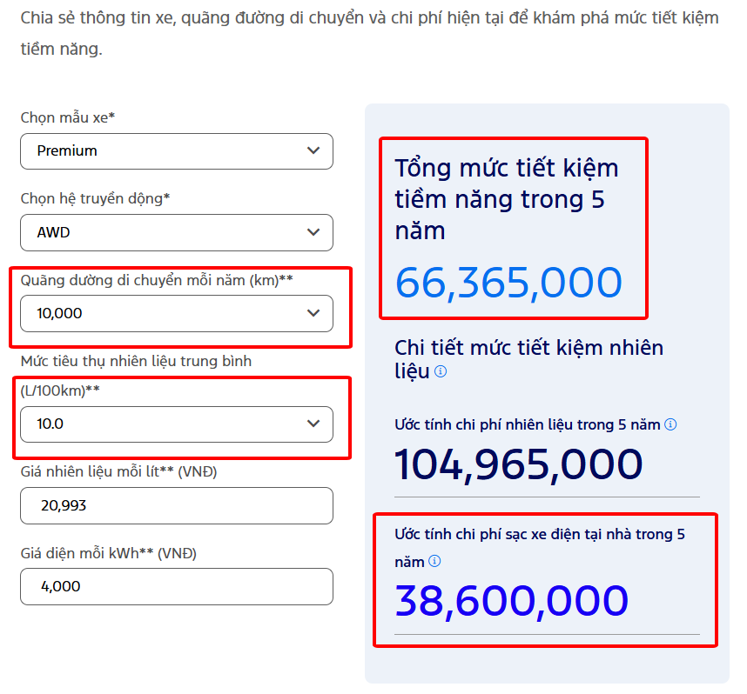Click fuel cost figure 104,965,000
Viewport: 747px width, 694px height.
pyautogui.click(x=519, y=464)
